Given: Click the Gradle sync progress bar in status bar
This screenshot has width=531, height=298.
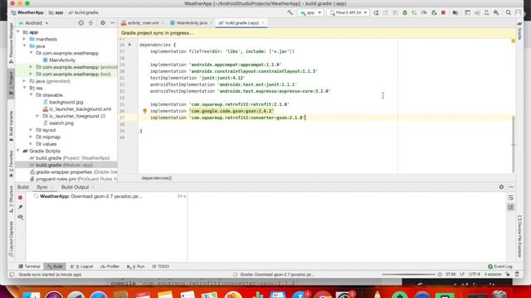Looking at the screenshot, I should tap(408, 275).
